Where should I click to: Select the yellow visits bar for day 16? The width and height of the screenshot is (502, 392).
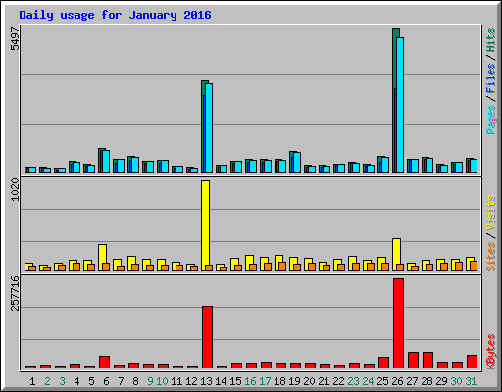point(249,263)
